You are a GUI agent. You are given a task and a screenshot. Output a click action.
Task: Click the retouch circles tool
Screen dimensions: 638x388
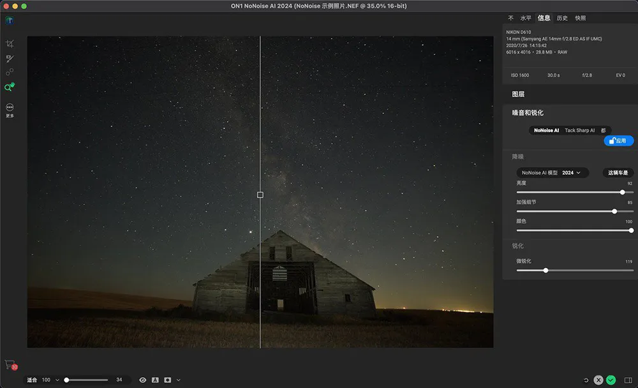tap(10, 73)
